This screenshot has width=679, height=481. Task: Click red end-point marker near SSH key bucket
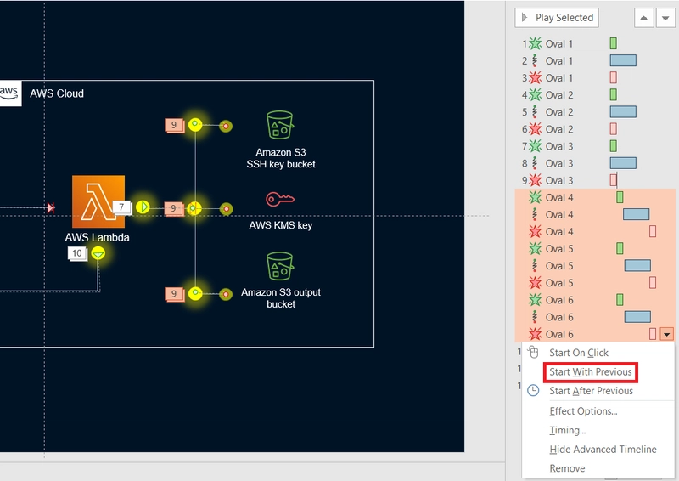(x=226, y=126)
